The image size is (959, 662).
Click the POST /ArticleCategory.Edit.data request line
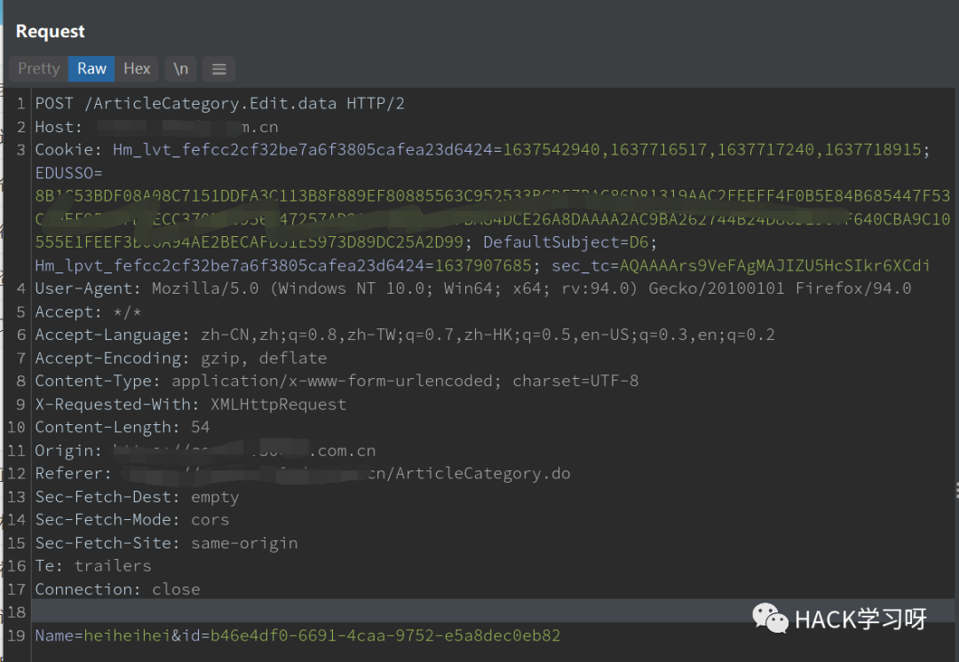219,103
